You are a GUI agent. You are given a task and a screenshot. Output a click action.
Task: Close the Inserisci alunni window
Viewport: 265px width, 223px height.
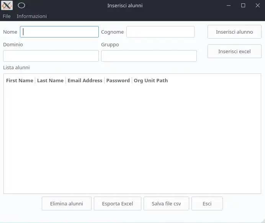pyautogui.click(x=258, y=5)
